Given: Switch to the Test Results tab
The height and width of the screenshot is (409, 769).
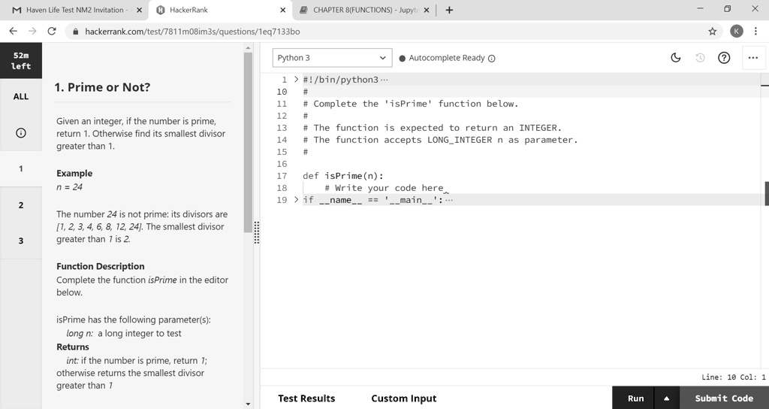Looking at the screenshot, I should click(306, 398).
